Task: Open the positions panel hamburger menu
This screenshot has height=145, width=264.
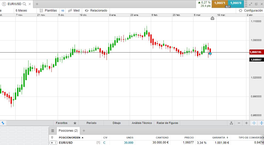Action: (x=53, y=131)
